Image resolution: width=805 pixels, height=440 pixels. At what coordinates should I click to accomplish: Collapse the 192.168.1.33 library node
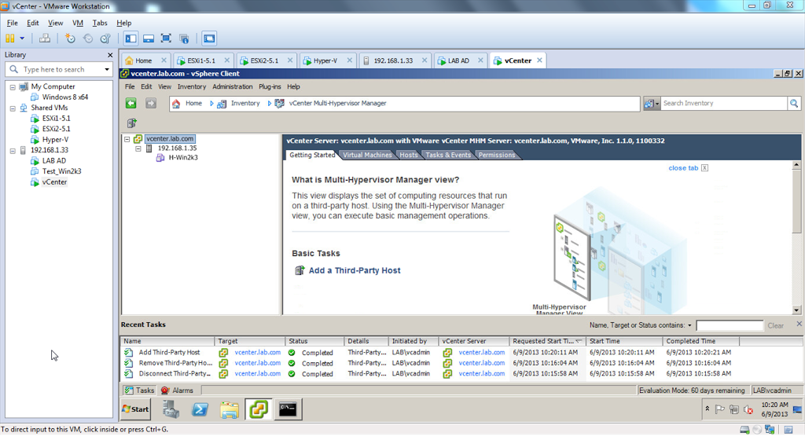13,151
